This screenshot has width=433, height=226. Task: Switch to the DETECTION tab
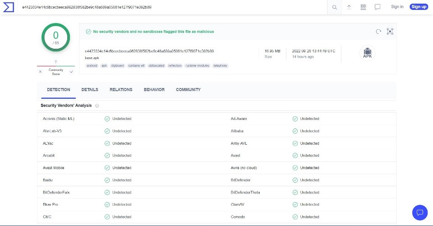click(x=59, y=90)
